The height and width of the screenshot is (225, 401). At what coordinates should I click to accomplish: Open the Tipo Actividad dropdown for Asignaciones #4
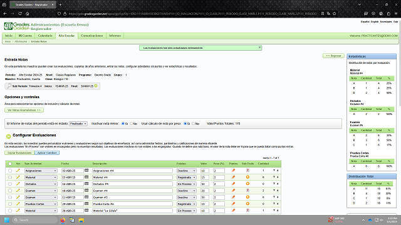(x=41, y=171)
